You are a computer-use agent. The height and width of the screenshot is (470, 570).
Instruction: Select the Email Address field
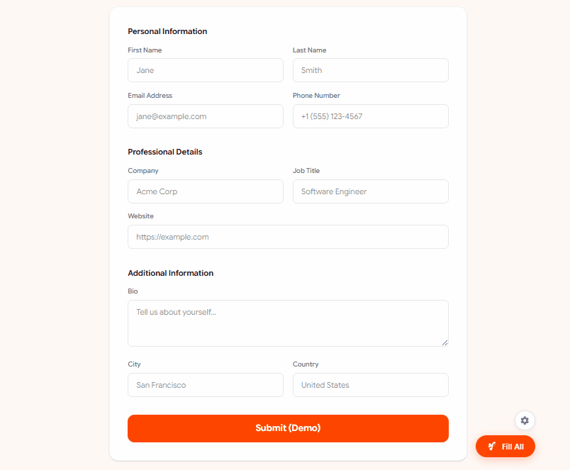coord(205,116)
